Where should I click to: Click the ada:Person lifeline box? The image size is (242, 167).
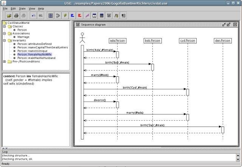click(118, 40)
